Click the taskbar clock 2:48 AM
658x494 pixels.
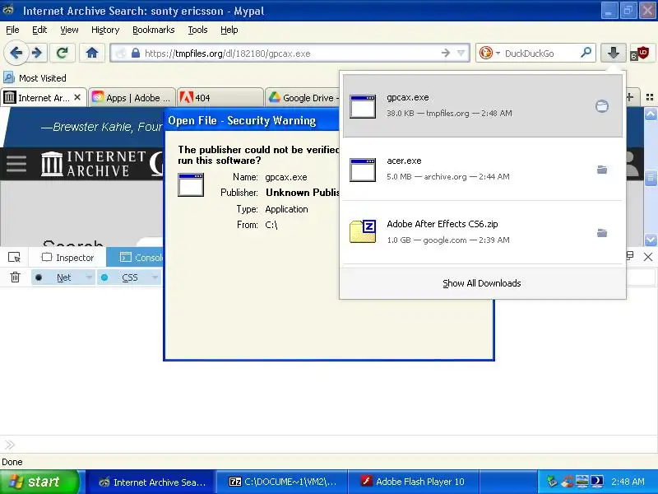click(x=628, y=482)
